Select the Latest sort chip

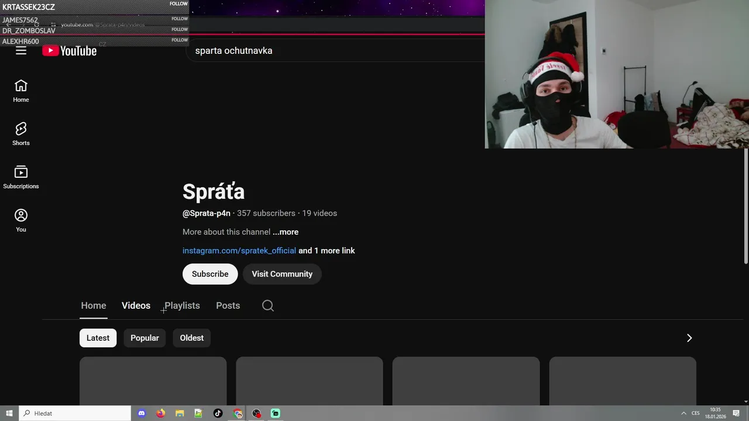point(98,338)
